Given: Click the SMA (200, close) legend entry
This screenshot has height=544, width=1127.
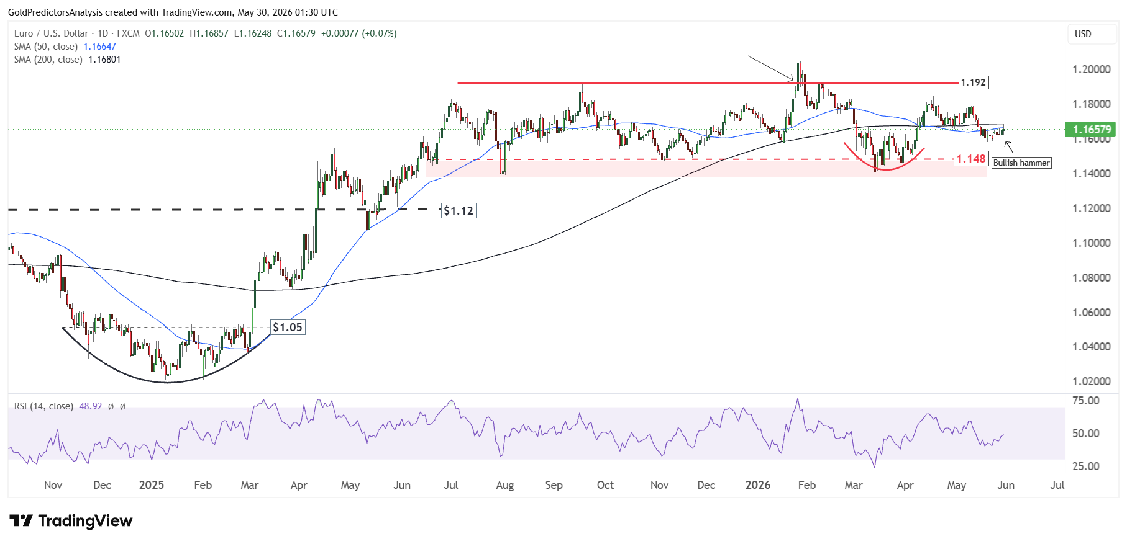Looking at the screenshot, I should 48,60.
